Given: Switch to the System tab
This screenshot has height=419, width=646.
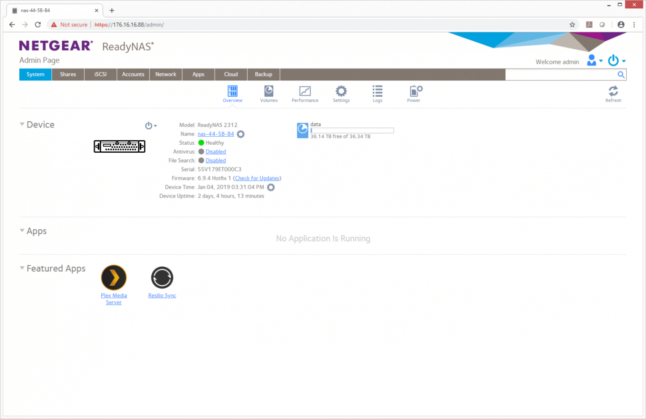Looking at the screenshot, I should [x=35, y=74].
